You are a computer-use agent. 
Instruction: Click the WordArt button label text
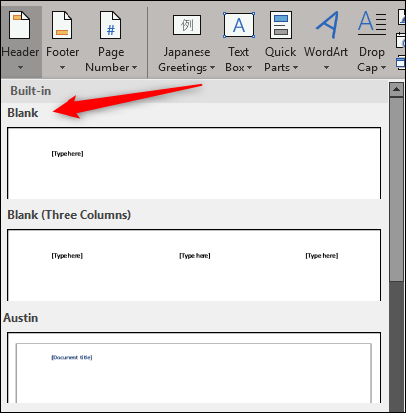pyautogui.click(x=326, y=52)
